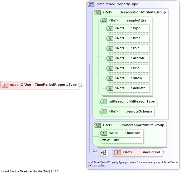181x173 pixels.
Task: Click the A icon for actuate attribute
Action: point(110,89)
